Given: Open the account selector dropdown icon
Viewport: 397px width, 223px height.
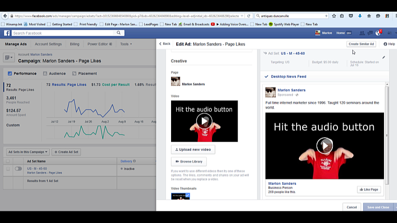Looking at the screenshot, I should (x=9, y=58).
